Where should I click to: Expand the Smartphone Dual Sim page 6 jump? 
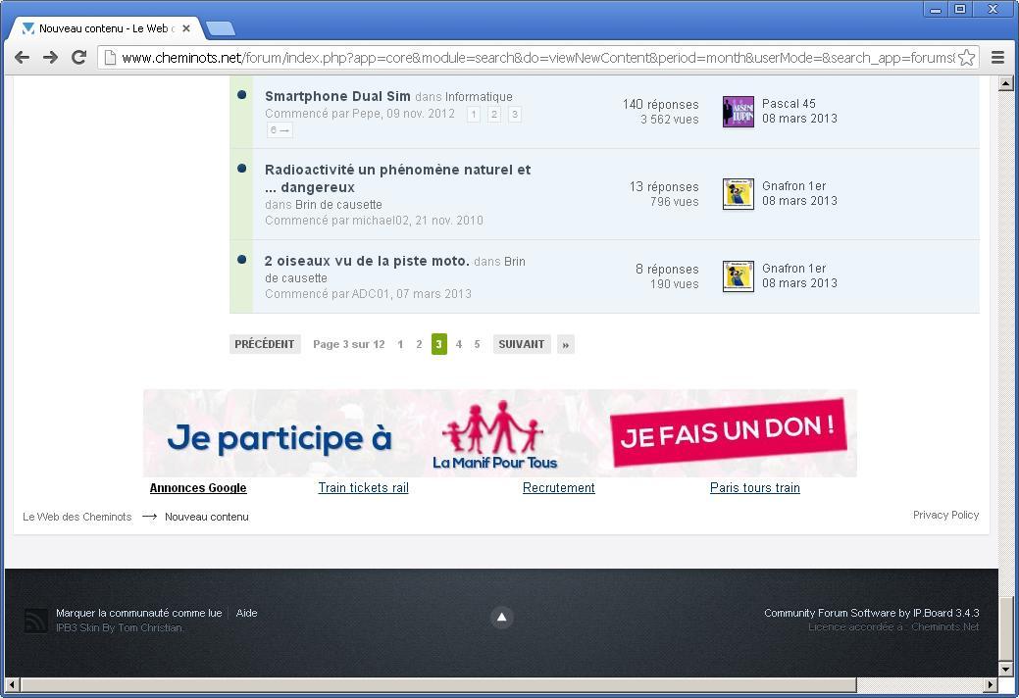280,129
